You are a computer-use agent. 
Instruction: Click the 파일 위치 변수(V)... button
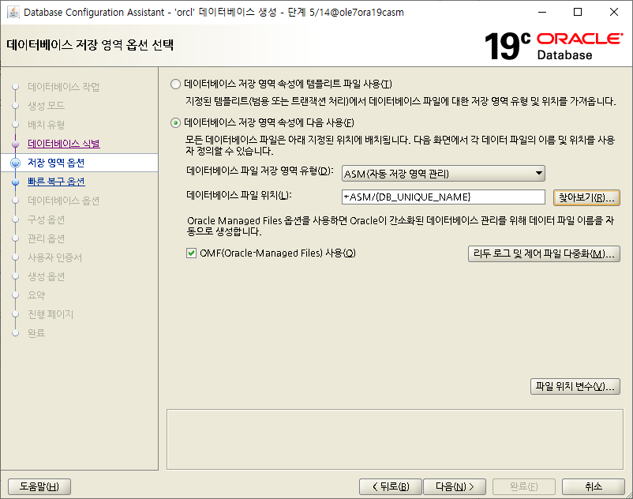coord(575,386)
